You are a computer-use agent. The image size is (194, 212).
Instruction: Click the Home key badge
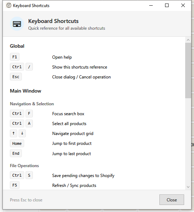[x=17, y=143]
